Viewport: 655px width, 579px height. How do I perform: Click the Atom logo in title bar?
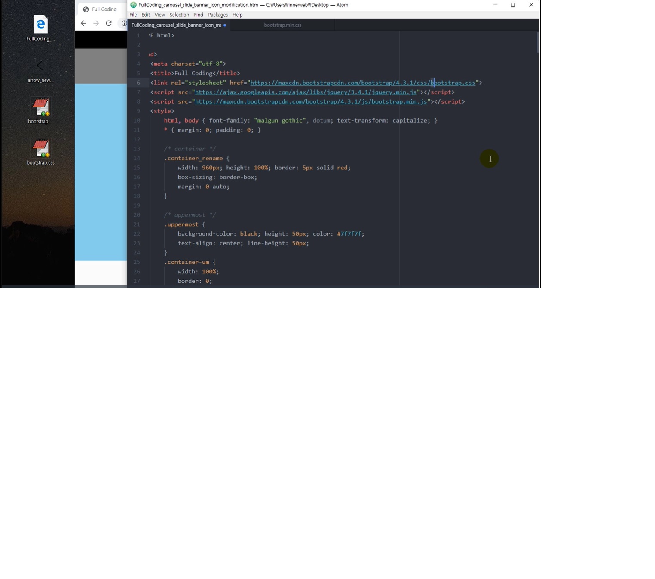pos(133,5)
